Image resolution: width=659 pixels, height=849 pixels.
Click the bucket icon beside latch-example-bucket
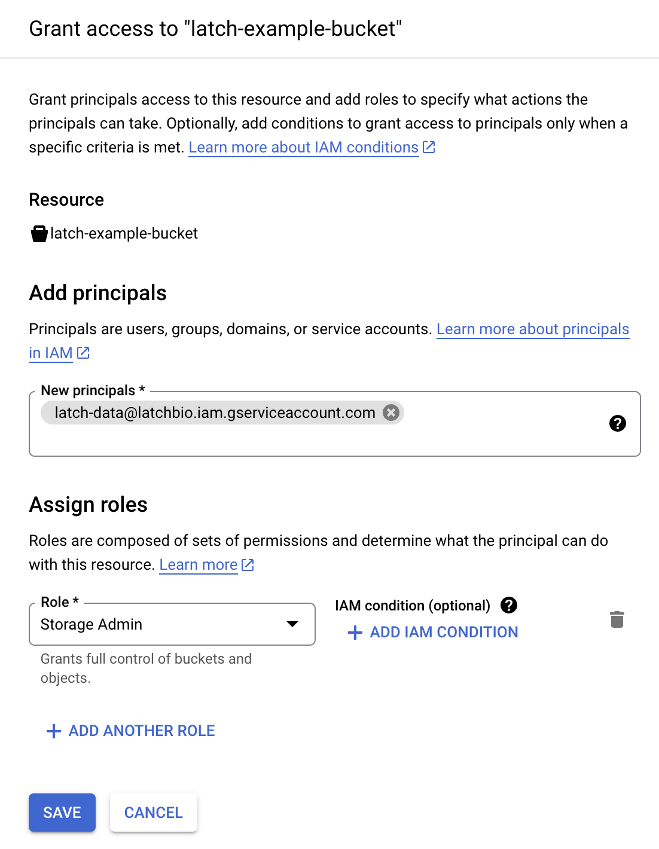tap(39, 234)
